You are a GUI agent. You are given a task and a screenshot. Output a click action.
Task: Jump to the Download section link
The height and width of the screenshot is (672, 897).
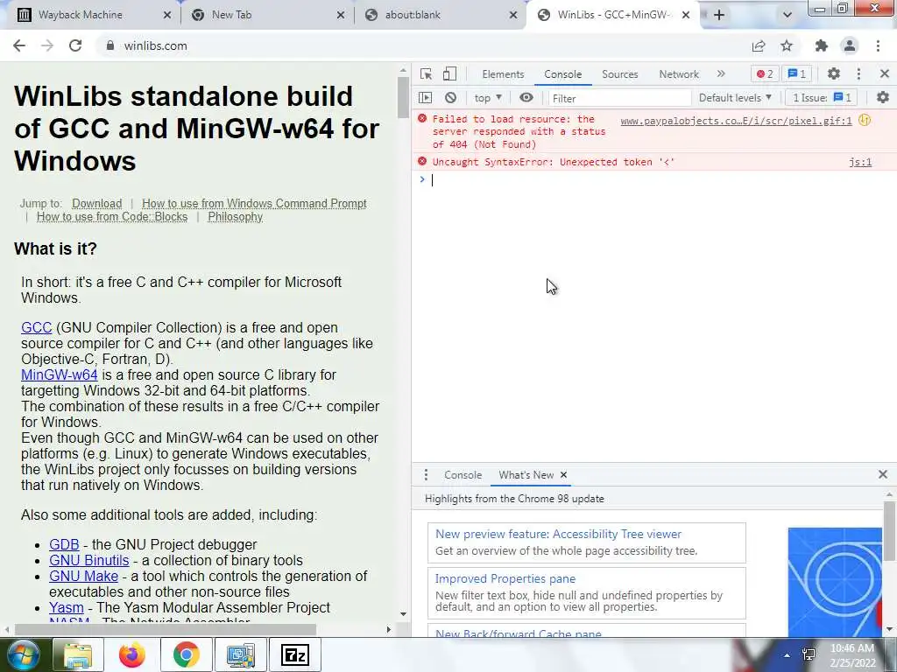click(96, 203)
